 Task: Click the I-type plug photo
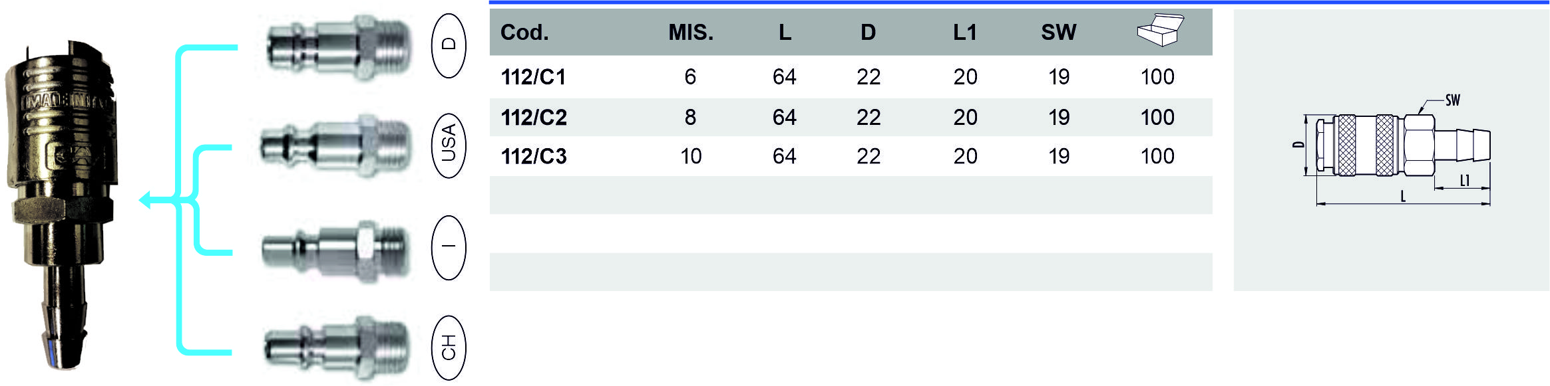(x=333, y=251)
